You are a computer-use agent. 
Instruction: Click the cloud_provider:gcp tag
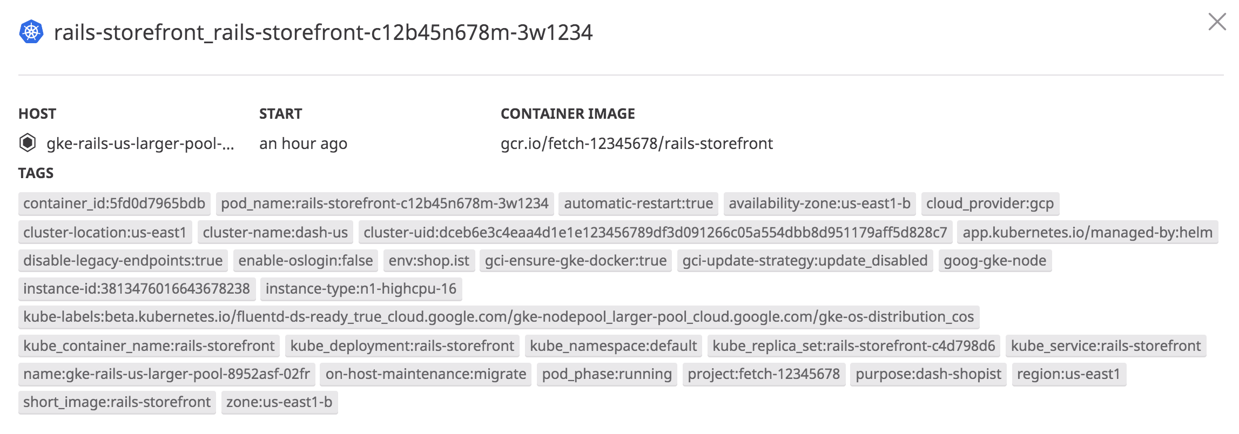point(991,204)
